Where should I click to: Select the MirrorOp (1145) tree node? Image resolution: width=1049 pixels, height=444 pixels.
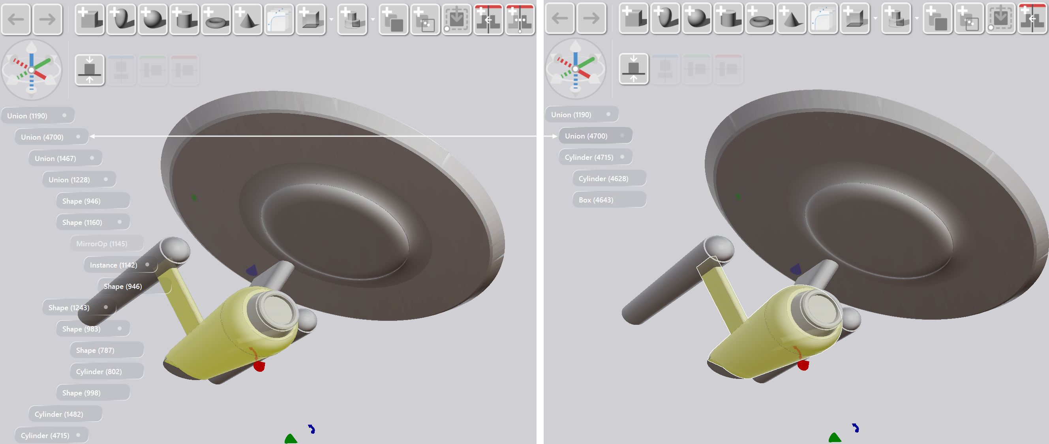(x=107, y=244)
